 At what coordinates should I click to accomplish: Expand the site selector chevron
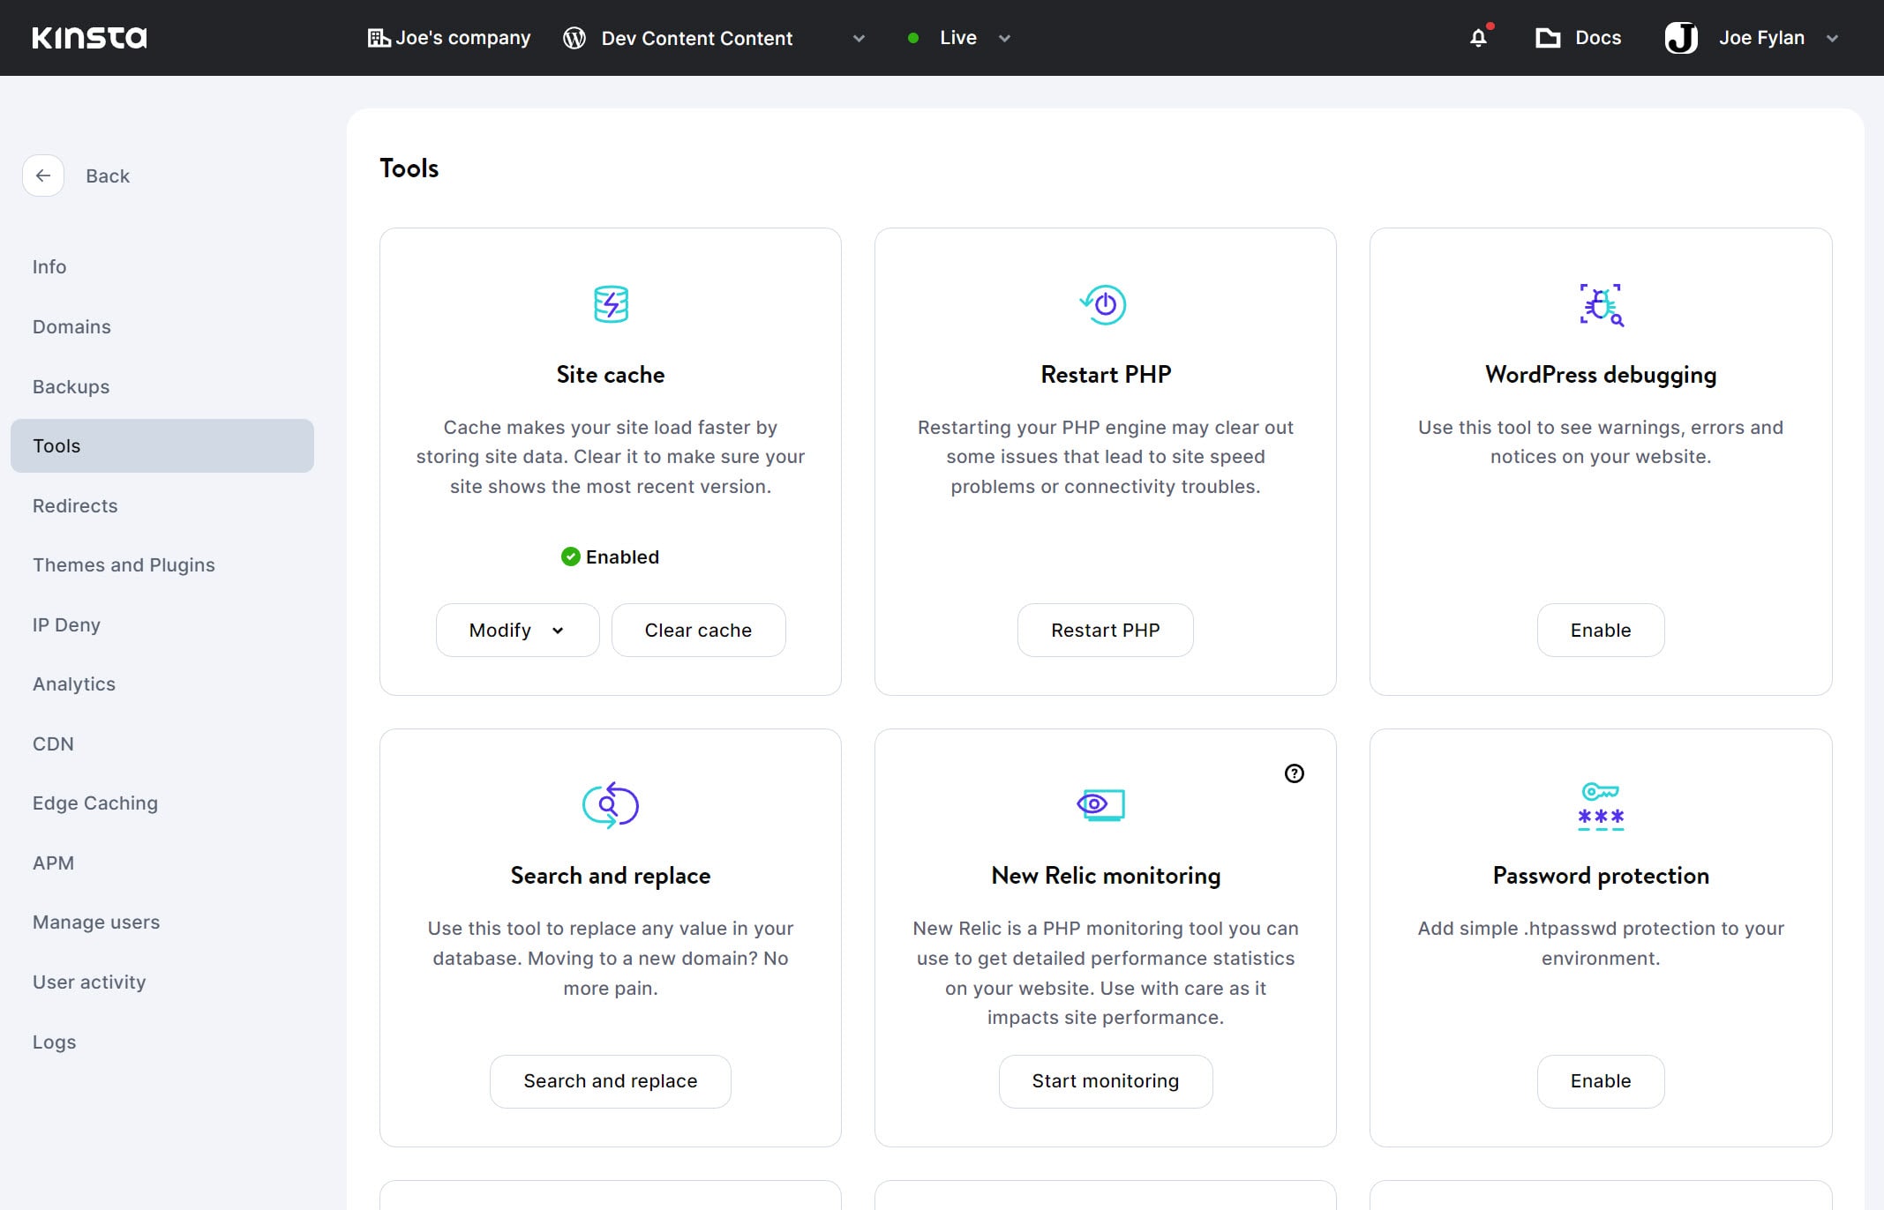click(859, 39)
